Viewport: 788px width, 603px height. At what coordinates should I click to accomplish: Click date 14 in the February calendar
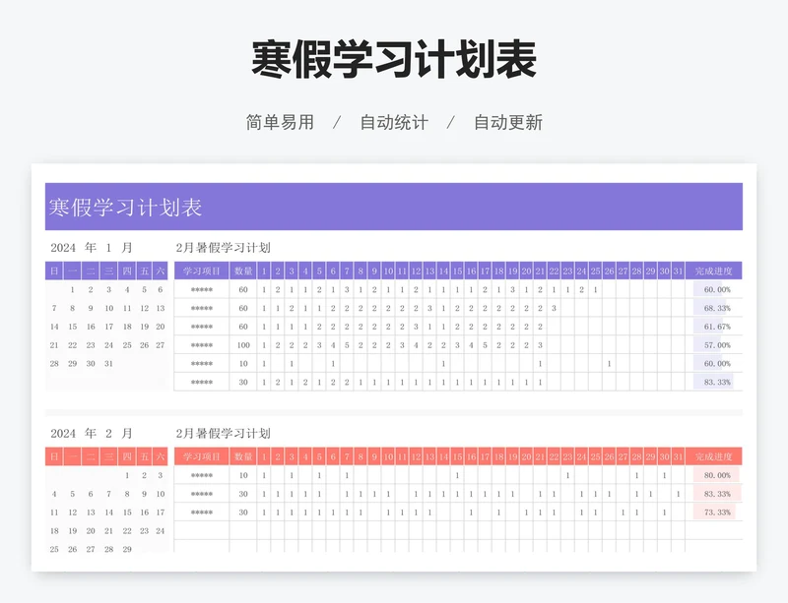pyautogui.click(x=108, y=513)
